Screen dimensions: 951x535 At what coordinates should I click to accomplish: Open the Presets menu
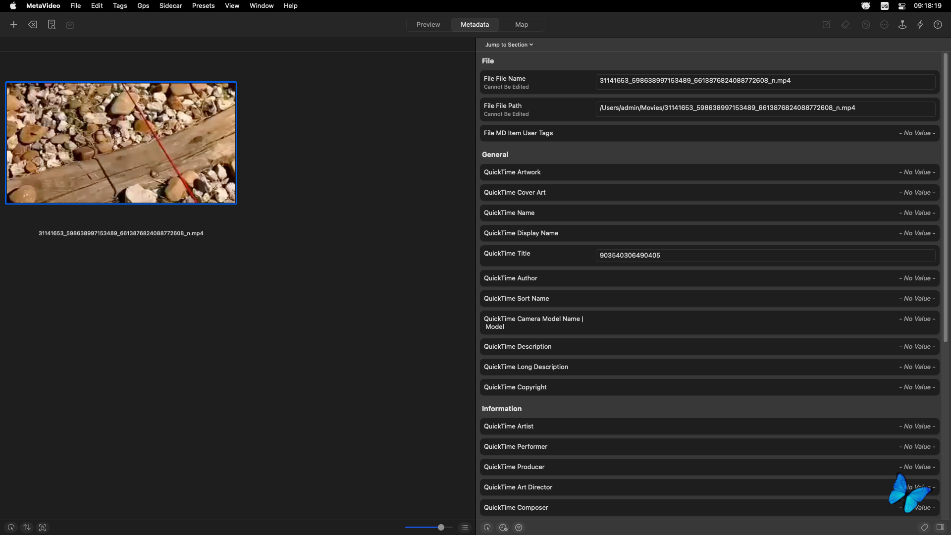203,5
